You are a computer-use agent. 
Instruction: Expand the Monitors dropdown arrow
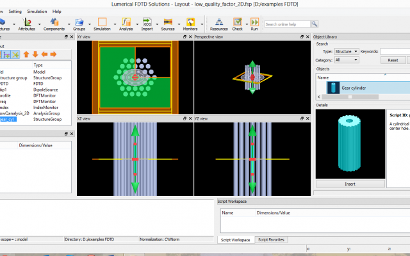202,24
